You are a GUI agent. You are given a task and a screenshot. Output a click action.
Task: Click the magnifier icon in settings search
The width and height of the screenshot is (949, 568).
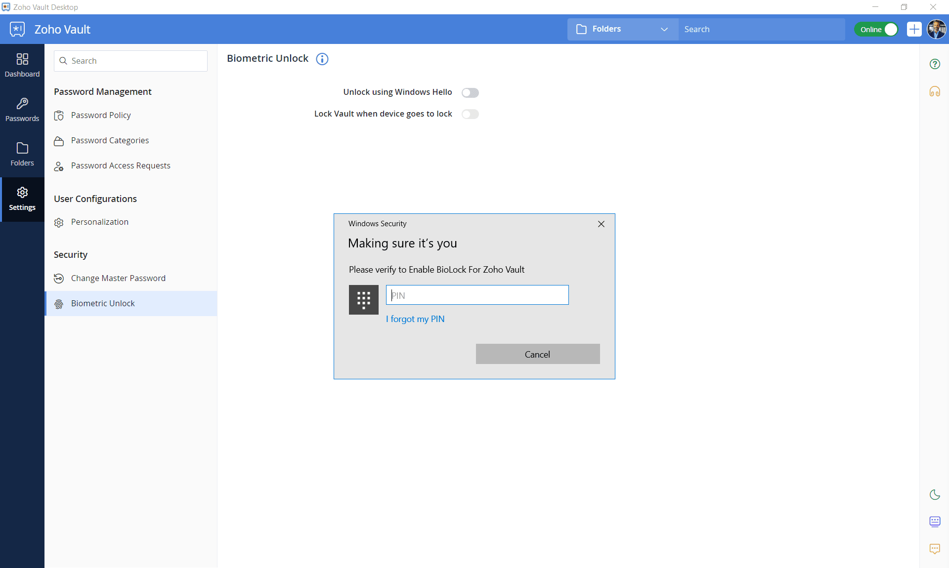click(63, 61)
